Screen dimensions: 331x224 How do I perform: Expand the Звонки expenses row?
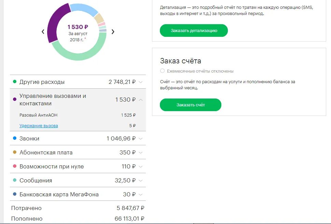pos(141,138)
